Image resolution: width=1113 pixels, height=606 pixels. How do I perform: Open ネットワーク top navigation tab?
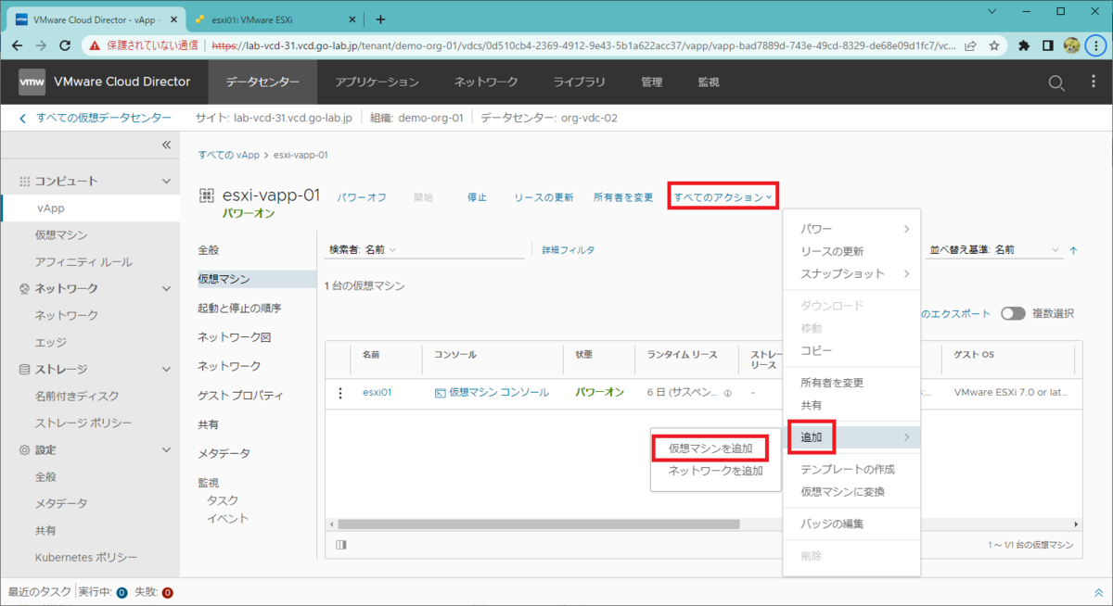click(485, 82)
